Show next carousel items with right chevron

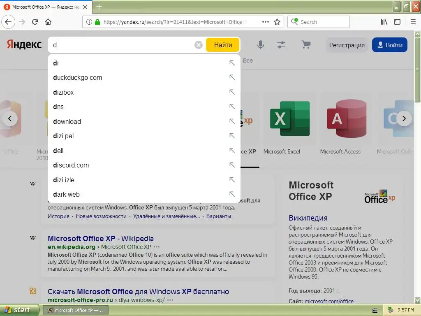pos(404,118)
